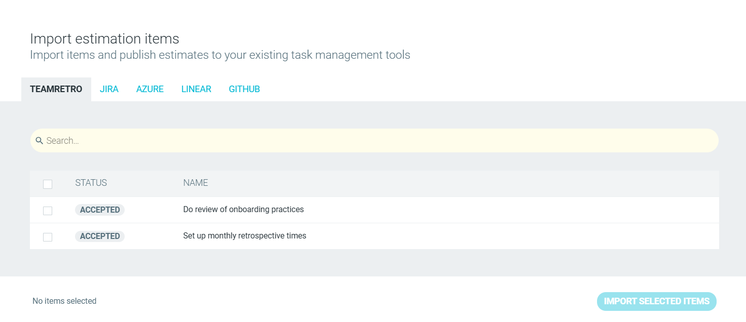Click the subtitle about publishing estimates
Viewport: 746px width, 322px height.
tap(220, 55)
